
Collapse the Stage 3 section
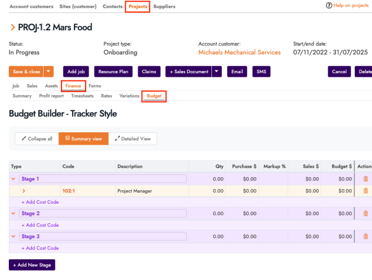click(14, 236)
